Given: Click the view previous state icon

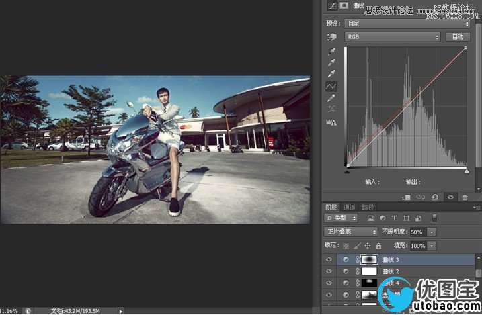Looking at the screenshot, I should click(x=421, y=197).
